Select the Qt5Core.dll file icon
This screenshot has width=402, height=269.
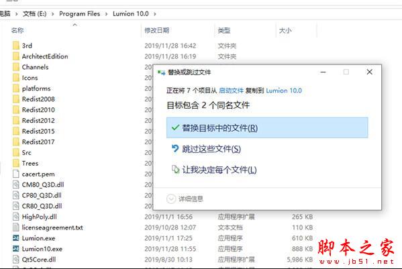(x=16, y=260)
